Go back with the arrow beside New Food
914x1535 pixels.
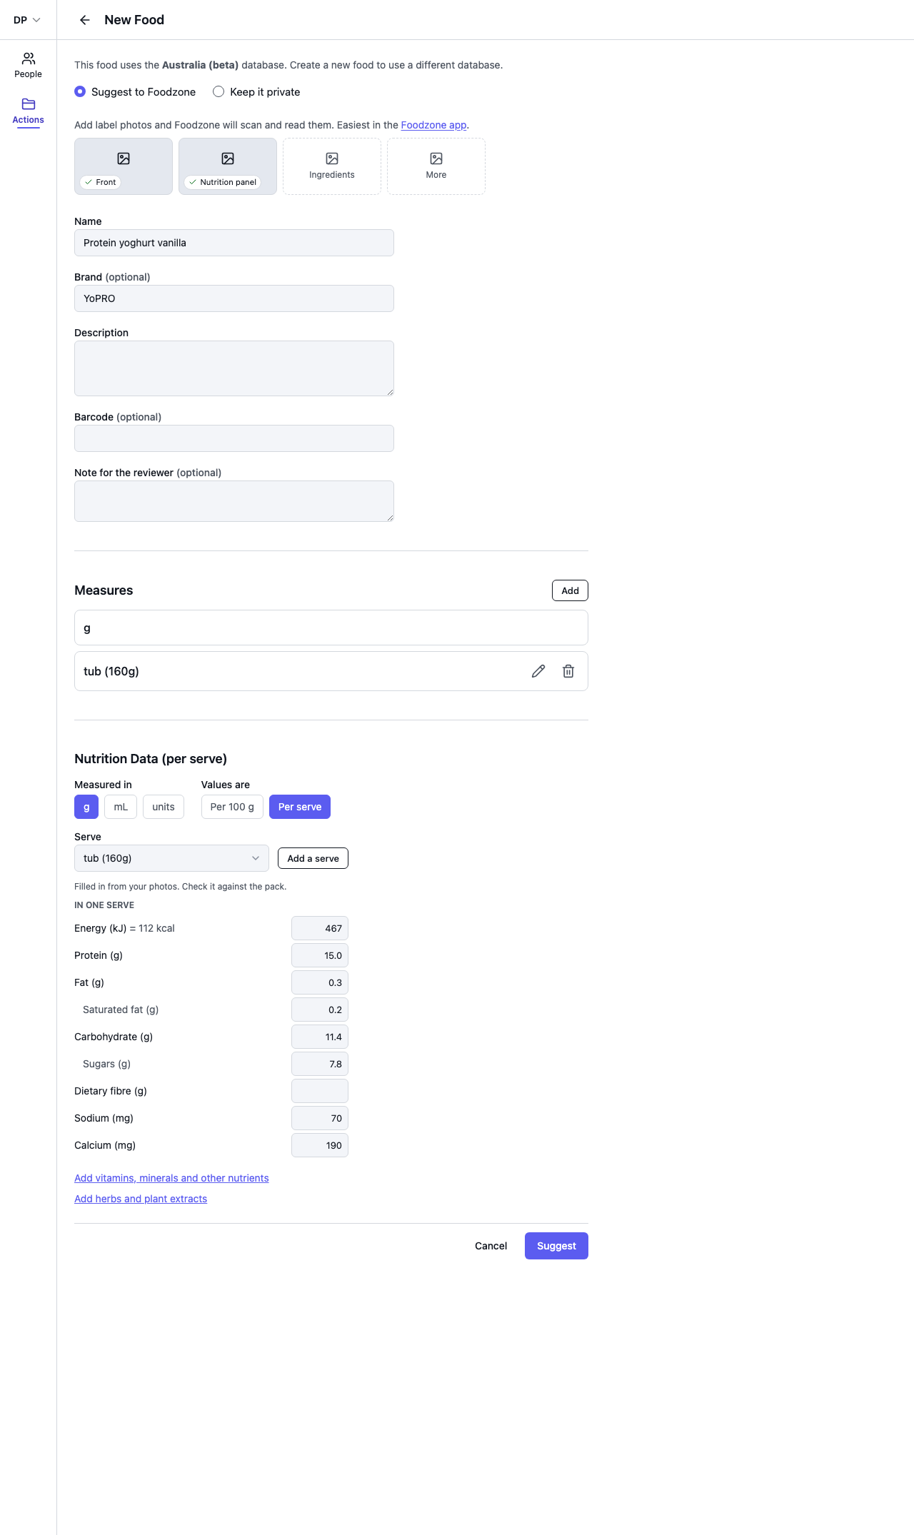84,20
